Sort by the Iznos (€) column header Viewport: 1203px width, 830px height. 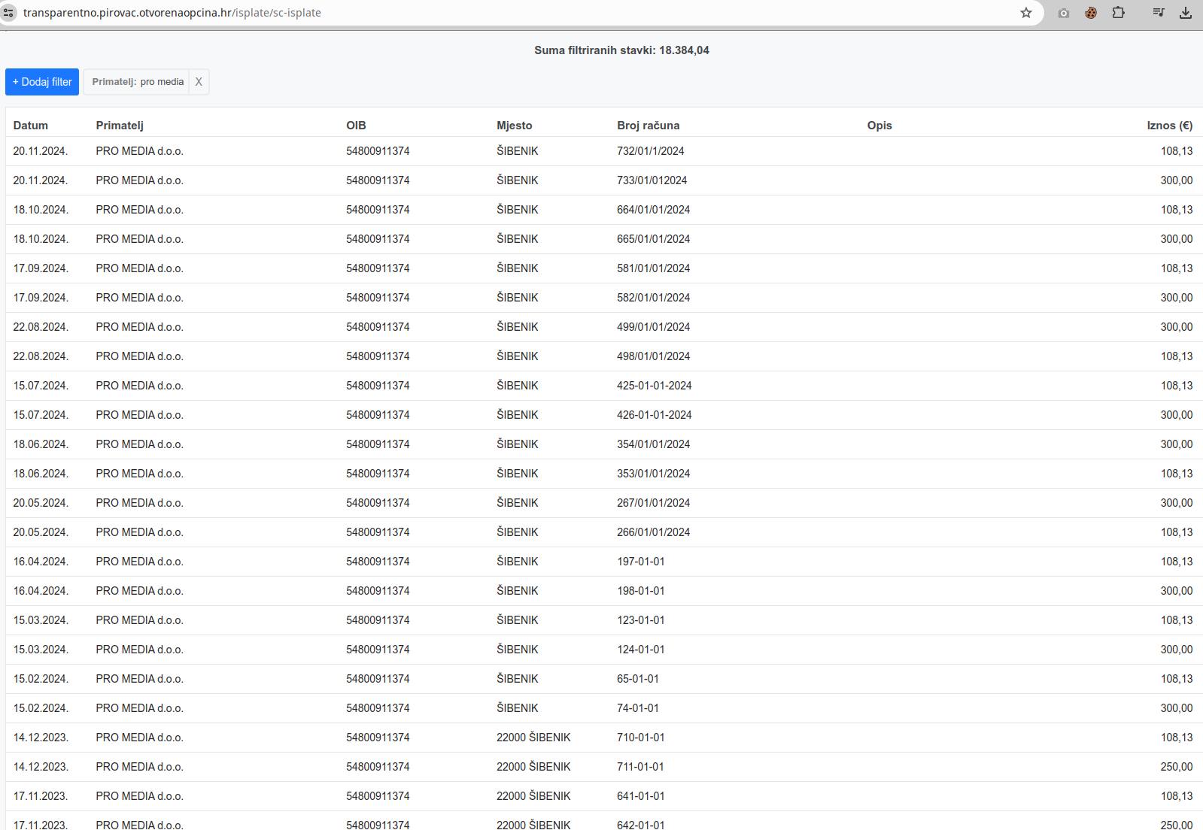tap(1169, 126)
